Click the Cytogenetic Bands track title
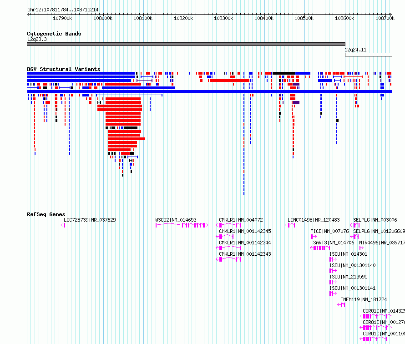Viewport: 405px width, 344px height. [54, 34]
